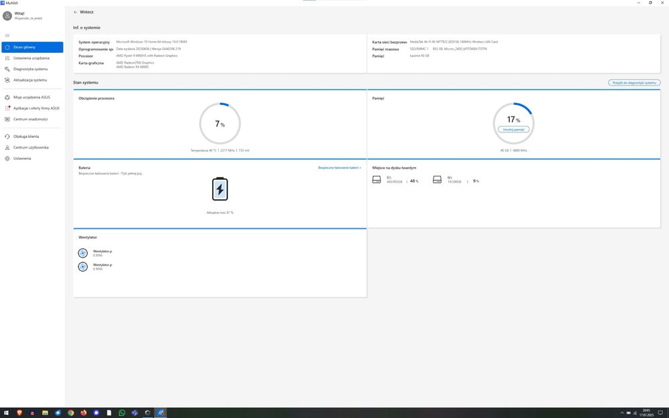Open the Windows Start menu
Screen dimensions: 669x418
point(6,413)
